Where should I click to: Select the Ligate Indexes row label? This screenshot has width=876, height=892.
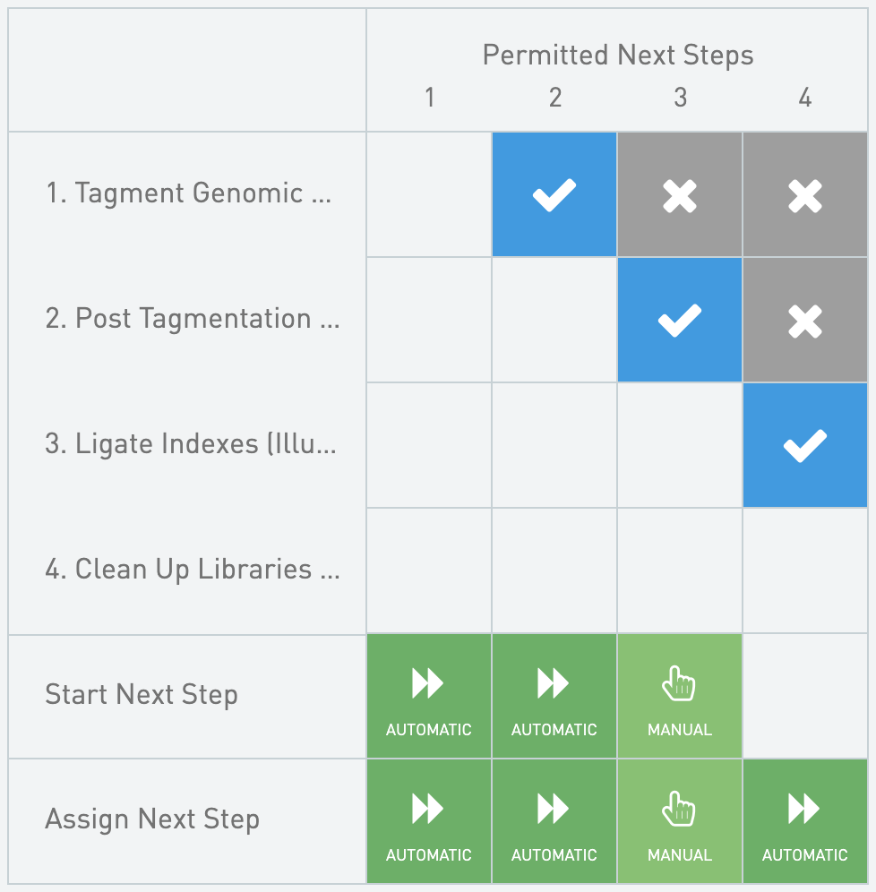191,444
